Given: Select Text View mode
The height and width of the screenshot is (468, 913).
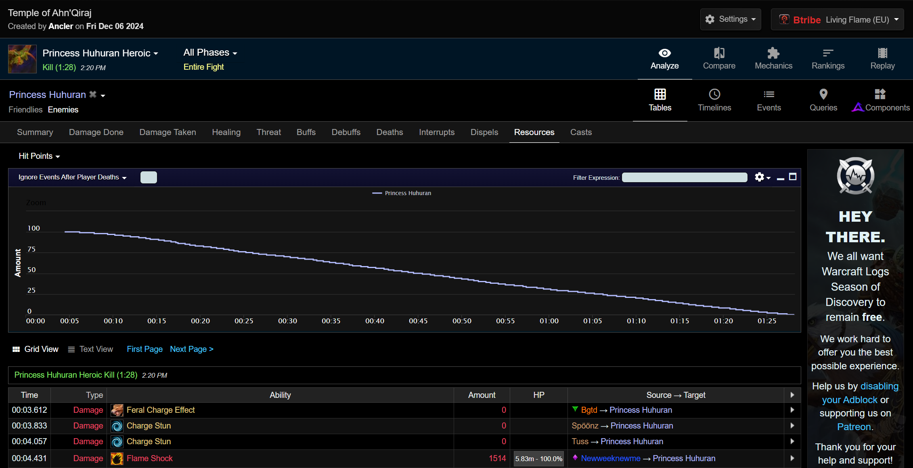Looking at the screenshot, I should pyautogui.click(x=90, y=349).
